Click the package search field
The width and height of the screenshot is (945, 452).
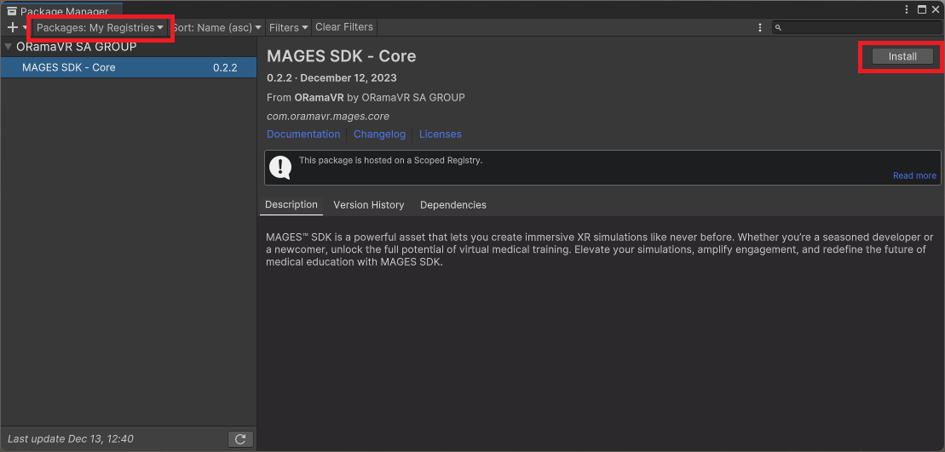click(x=856, y=27)
